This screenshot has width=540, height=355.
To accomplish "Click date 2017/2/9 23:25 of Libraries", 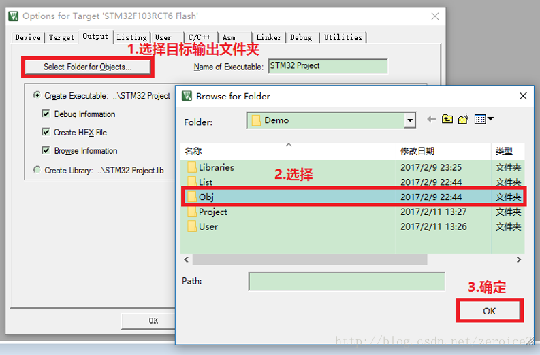I will coord(431,167).
